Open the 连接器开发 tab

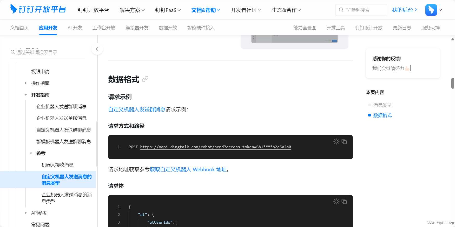point(137,28)
